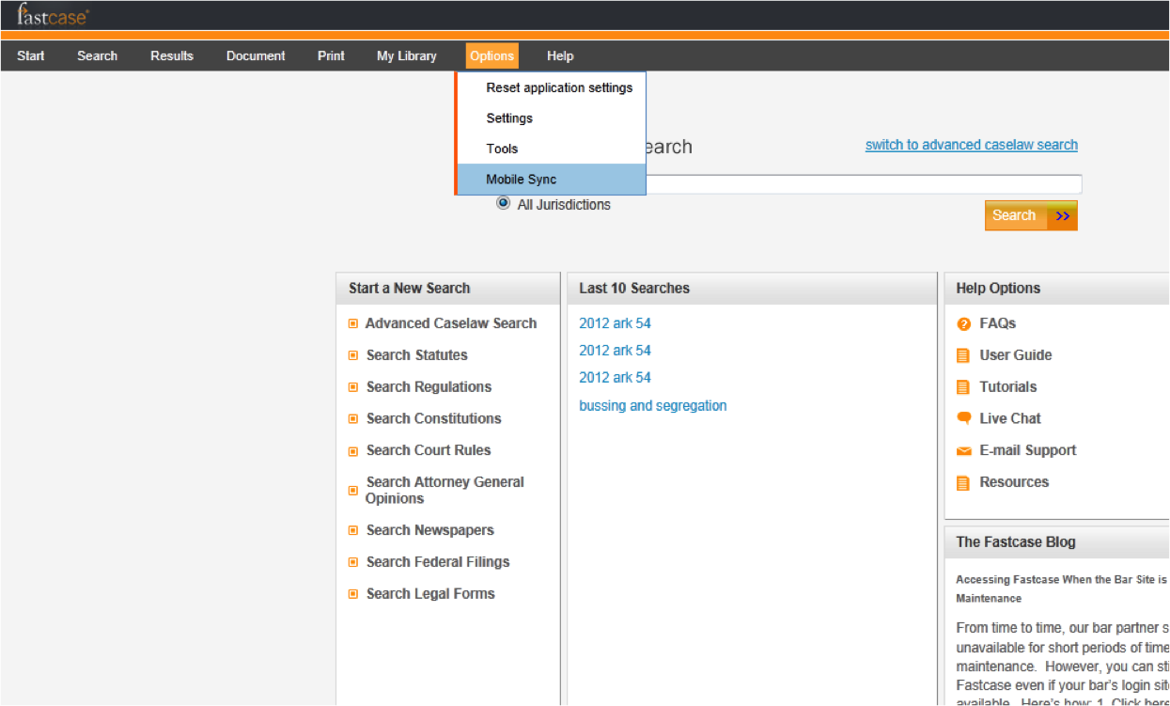Click the E-mail Support envelope icon
Screen dimensions: 1170x706
(963, 451)
